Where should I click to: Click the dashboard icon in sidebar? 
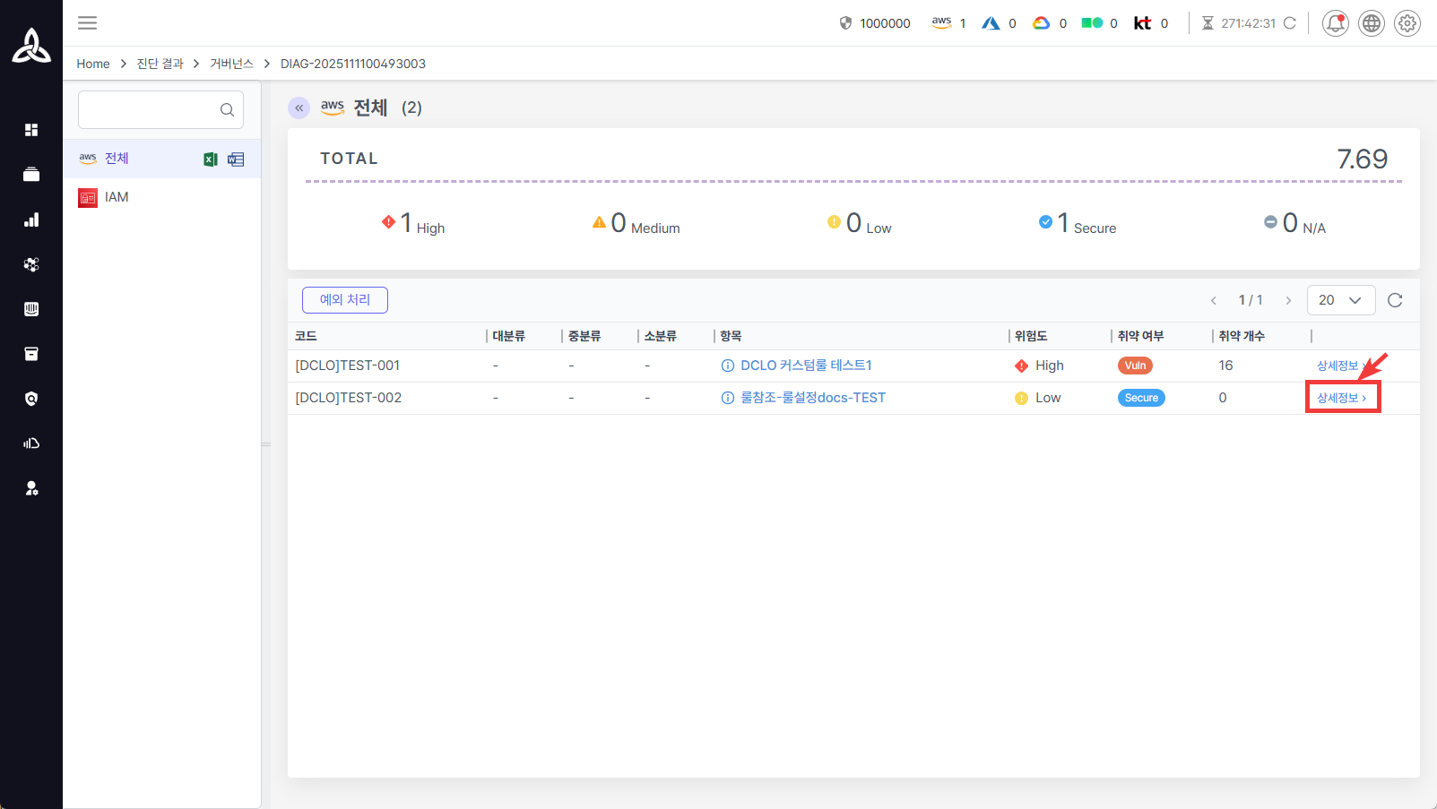tap(31, 130)
